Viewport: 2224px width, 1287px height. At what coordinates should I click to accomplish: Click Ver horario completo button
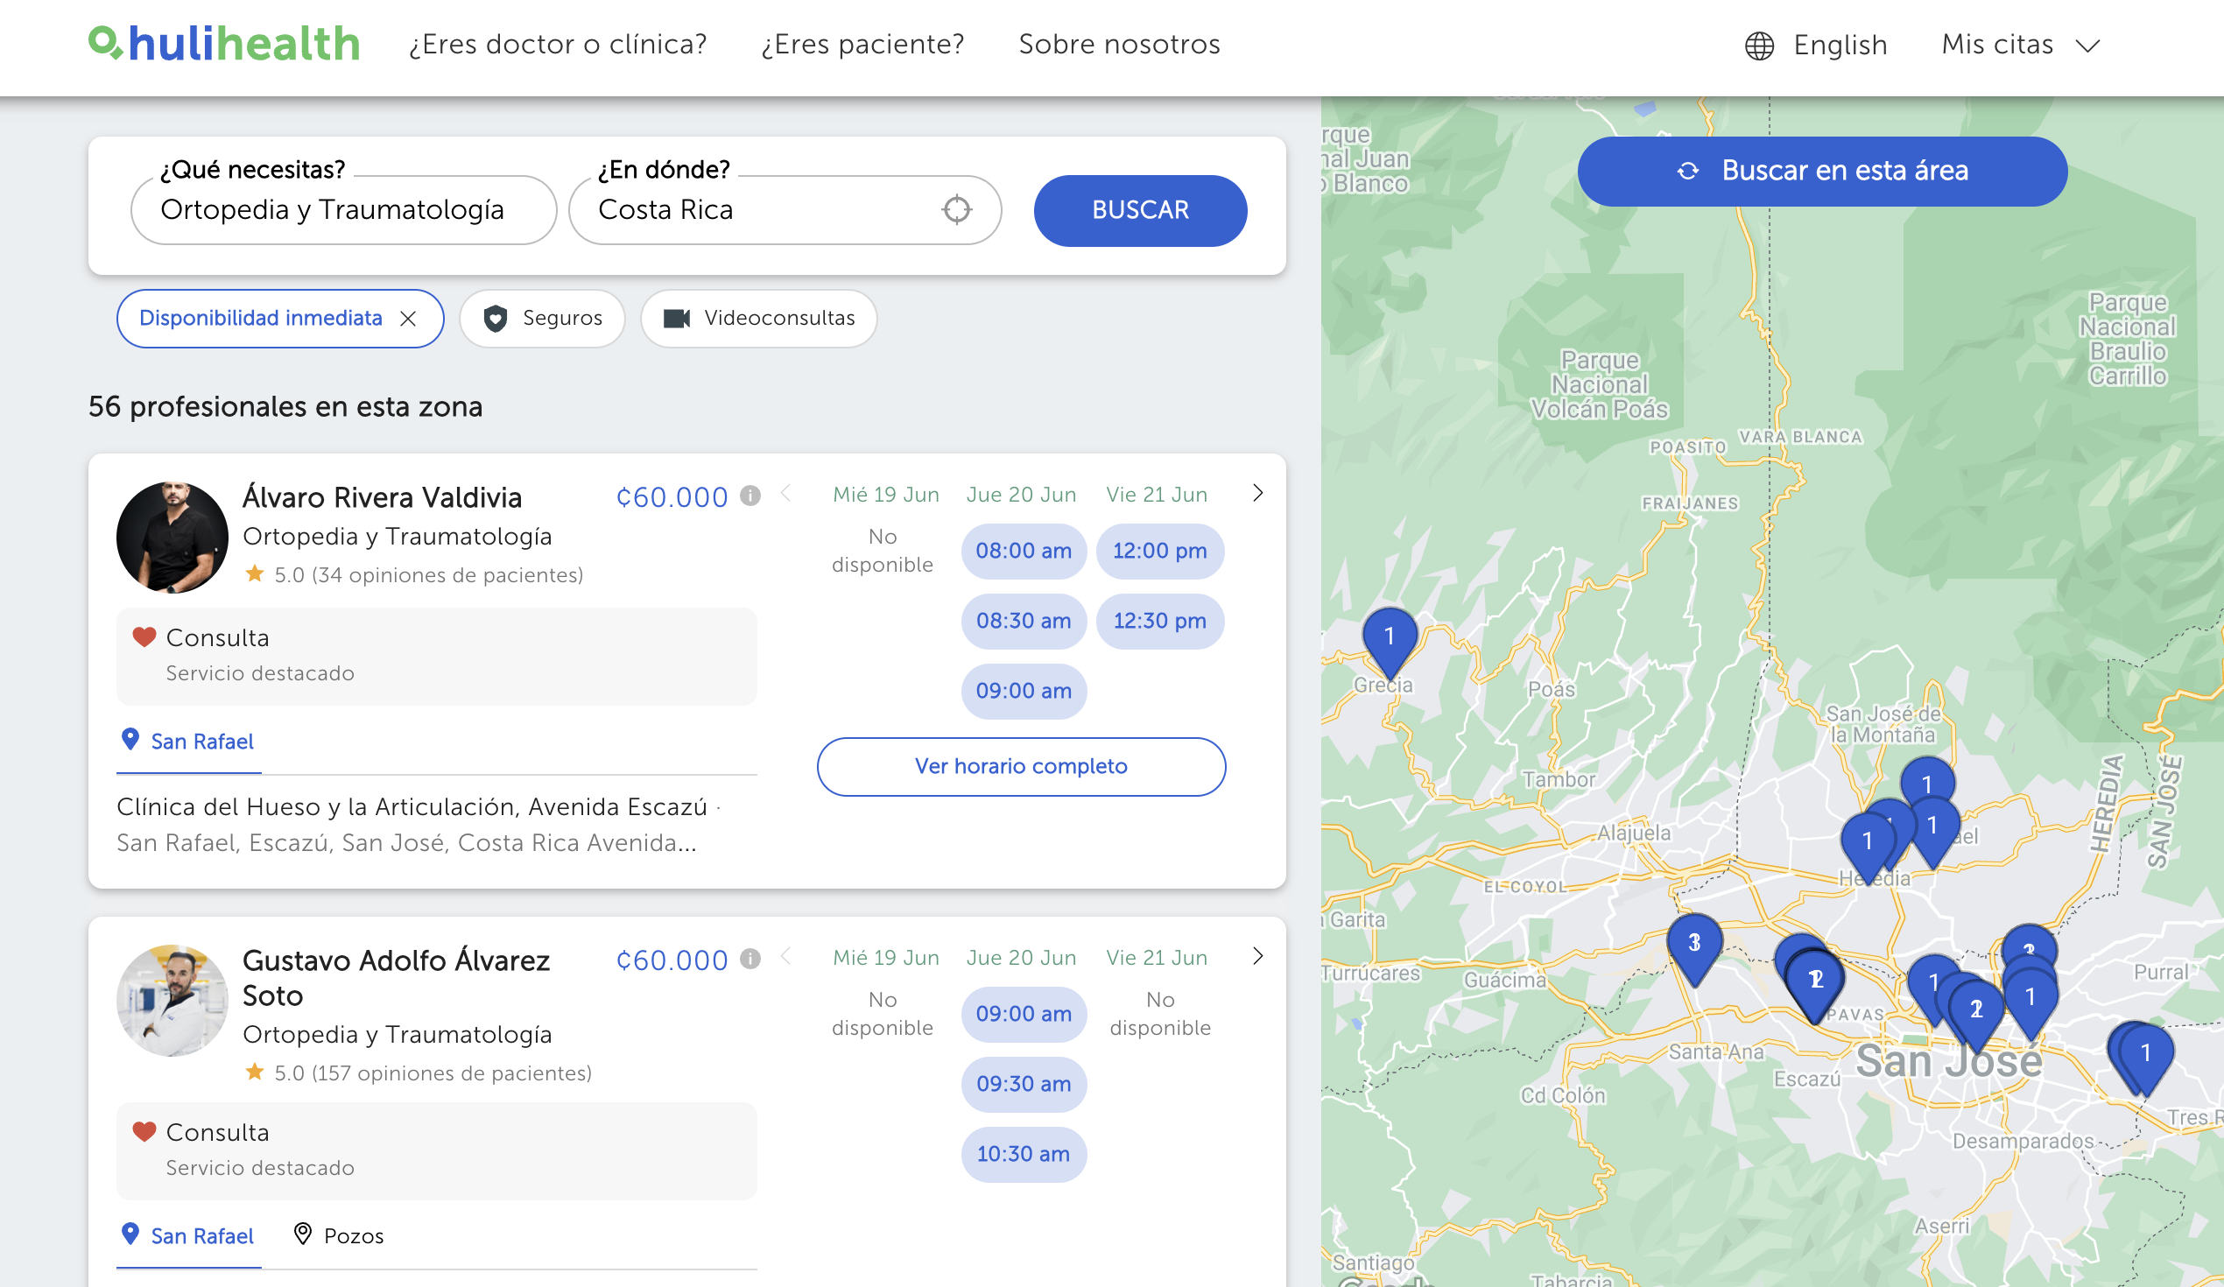(x=1020, y=766)
